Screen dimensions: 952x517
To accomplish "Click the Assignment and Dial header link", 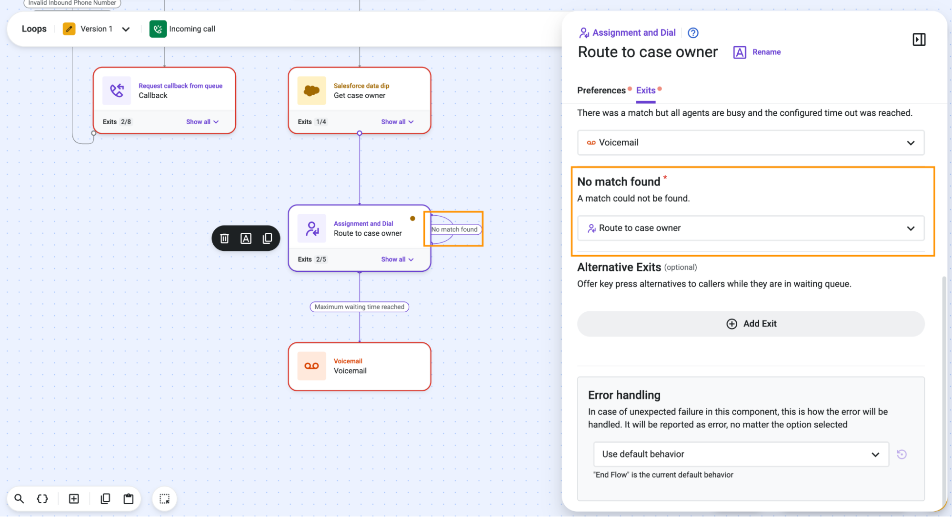I will coord(634,33).
